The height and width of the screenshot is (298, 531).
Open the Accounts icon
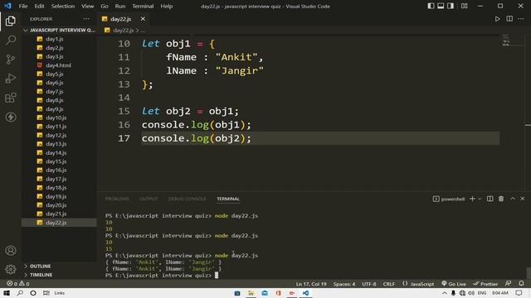[11, 250]
